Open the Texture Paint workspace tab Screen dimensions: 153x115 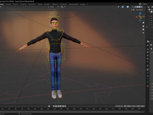pos(32,4)
